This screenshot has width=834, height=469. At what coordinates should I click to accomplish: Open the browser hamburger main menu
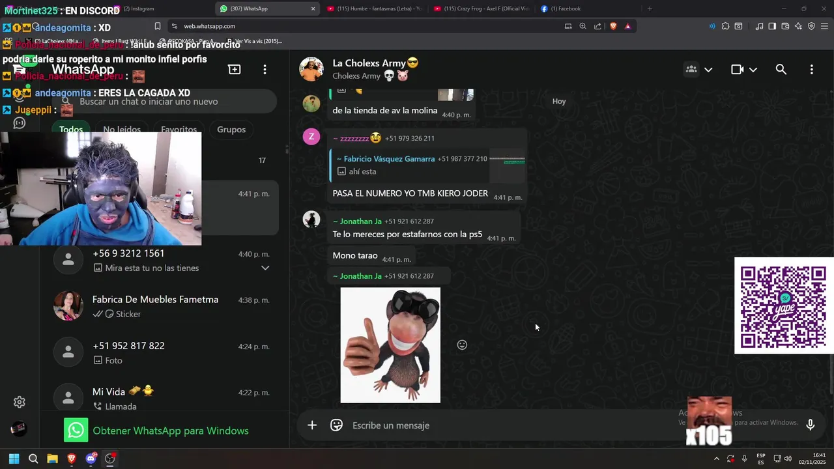click(824, 26)
